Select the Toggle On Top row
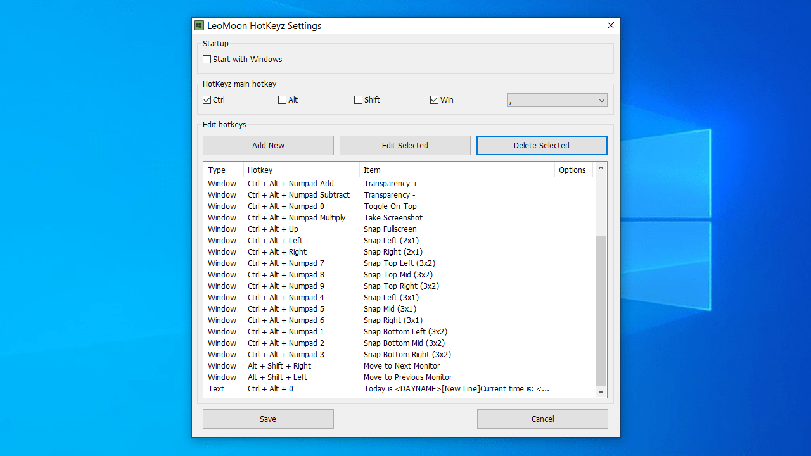 [x=400, y=206]
